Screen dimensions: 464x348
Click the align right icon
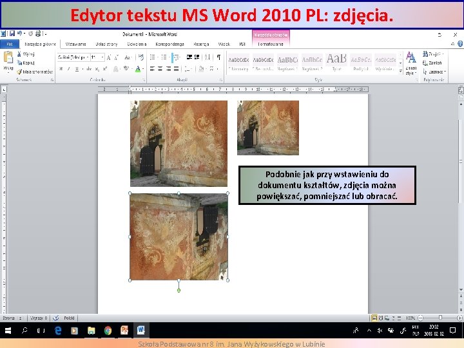(168, 69)
